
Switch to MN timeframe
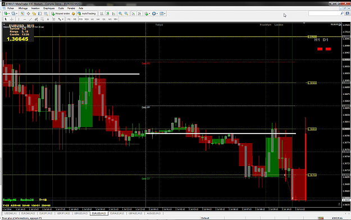click(x=116, y=19)
